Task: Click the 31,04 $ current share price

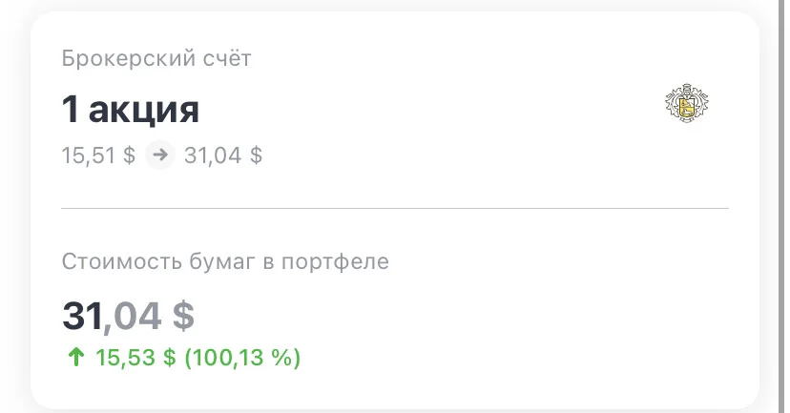Action: (x=223, y=155)
